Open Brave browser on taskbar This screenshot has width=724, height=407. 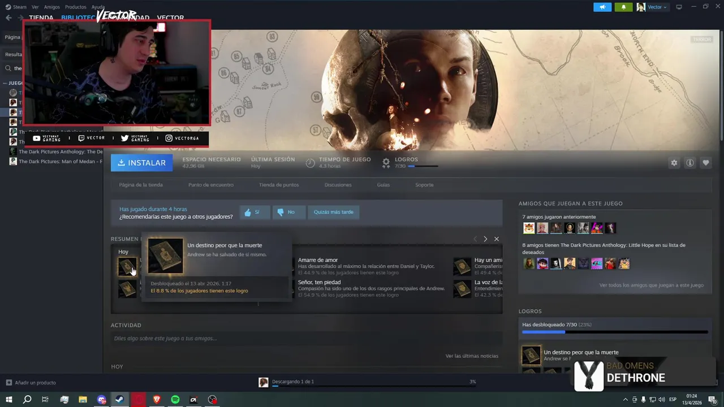(x=157, y=400)
